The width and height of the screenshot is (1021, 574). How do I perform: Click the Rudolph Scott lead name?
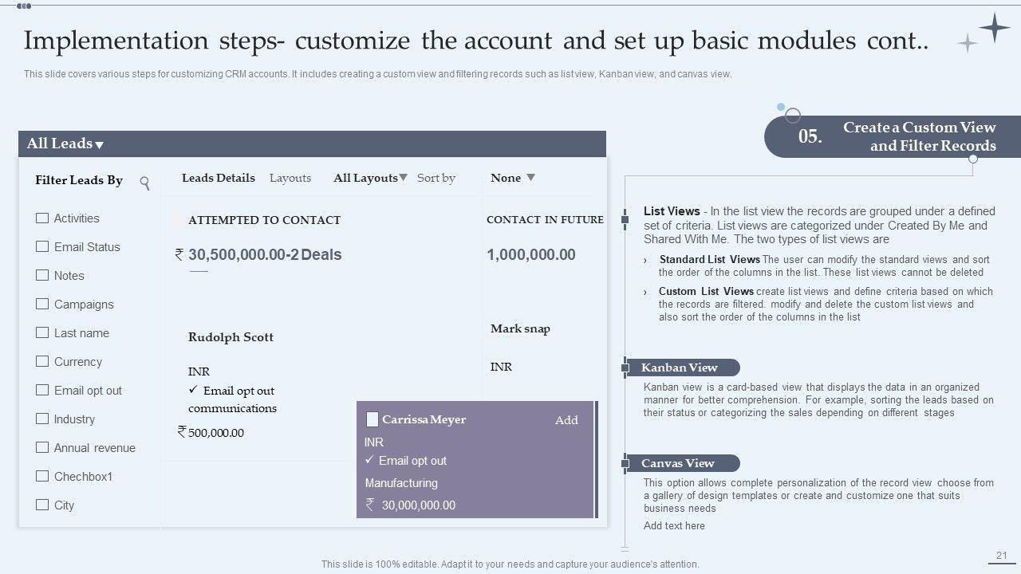(231, 337)
